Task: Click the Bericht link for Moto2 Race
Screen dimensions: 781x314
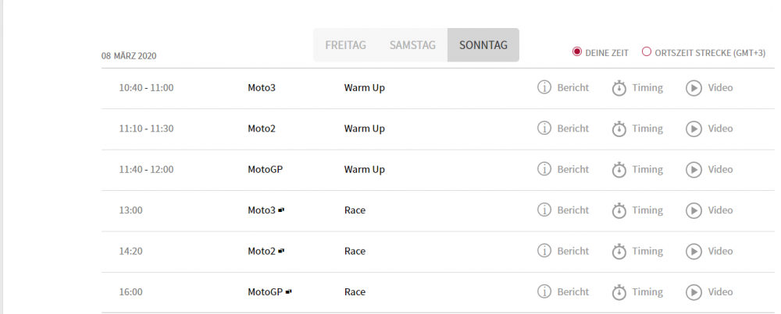Action: 572,251
